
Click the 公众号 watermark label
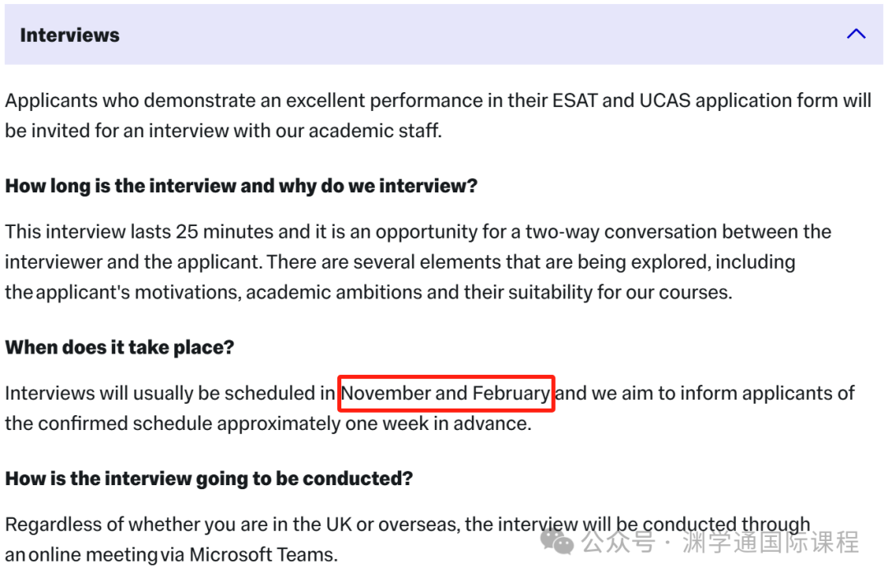pyautogui.click(x=617, y=542)
